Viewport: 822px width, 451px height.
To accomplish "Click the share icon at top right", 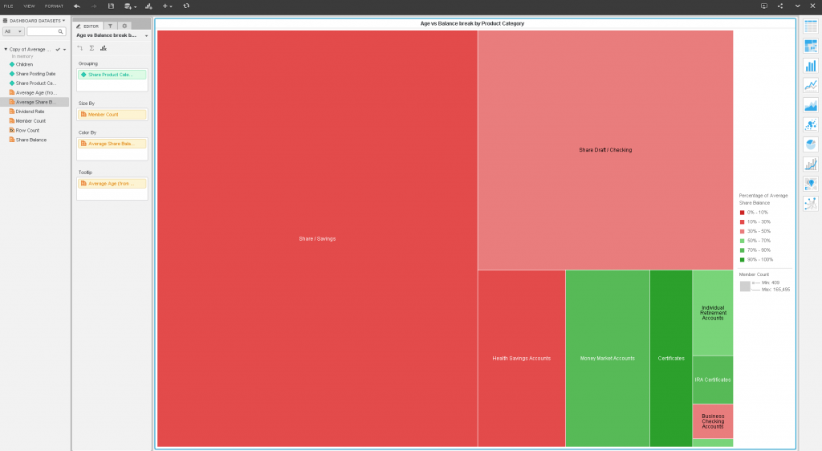I will (780, 6).
